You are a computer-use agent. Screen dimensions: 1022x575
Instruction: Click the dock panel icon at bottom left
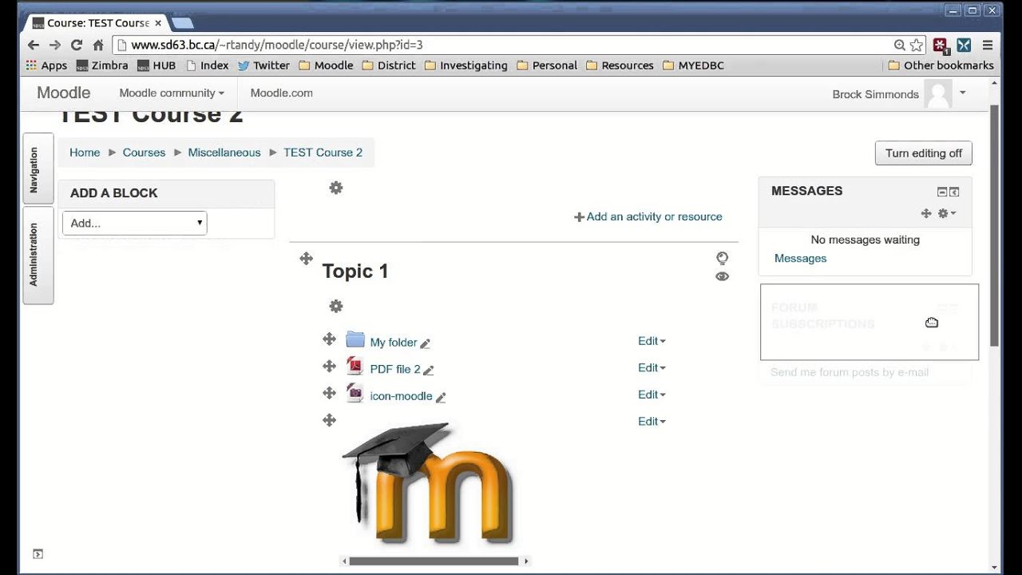(x=38, y=553)
